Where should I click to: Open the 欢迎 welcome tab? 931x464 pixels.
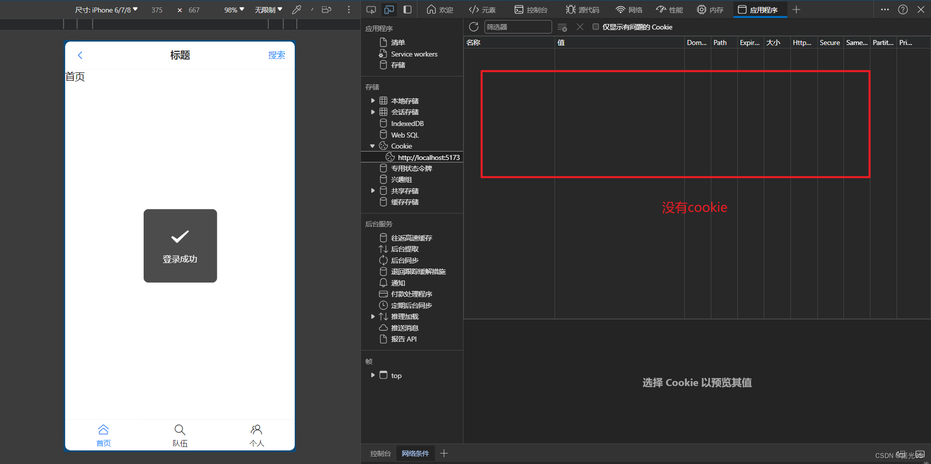pos(440,9)
